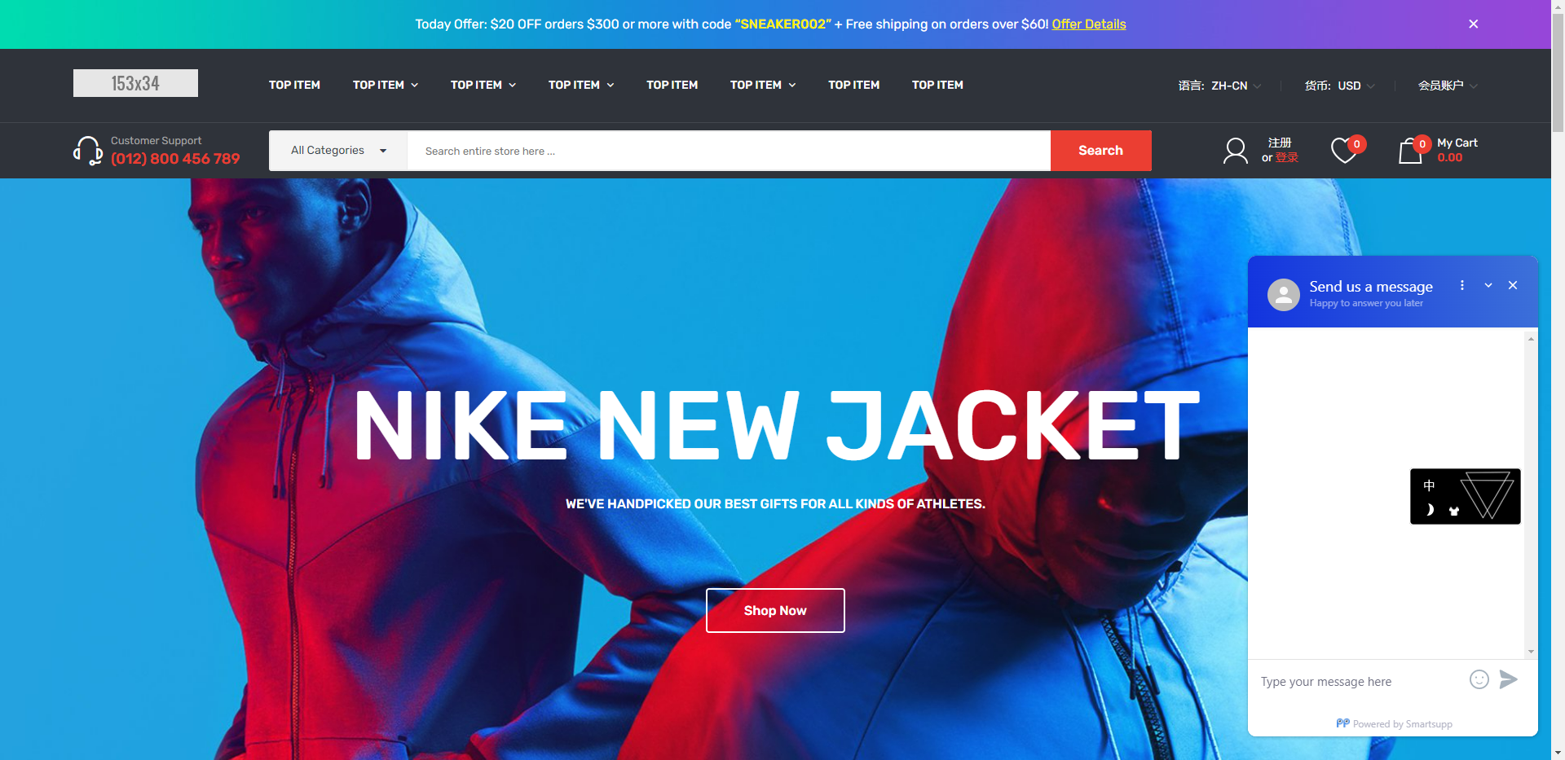This screenshot has width=1565, height=760.
Task: Dismiss the Today Offer promo banner
Action: pos(1474,24)
